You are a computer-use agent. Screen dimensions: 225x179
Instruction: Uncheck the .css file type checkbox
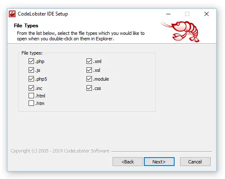point(89,88)
